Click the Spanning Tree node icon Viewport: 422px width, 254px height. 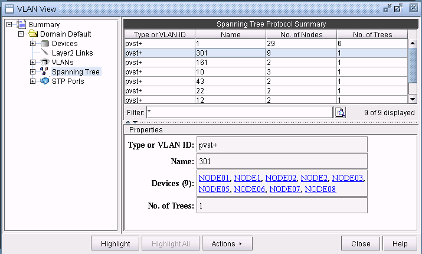tap(44, 72)
